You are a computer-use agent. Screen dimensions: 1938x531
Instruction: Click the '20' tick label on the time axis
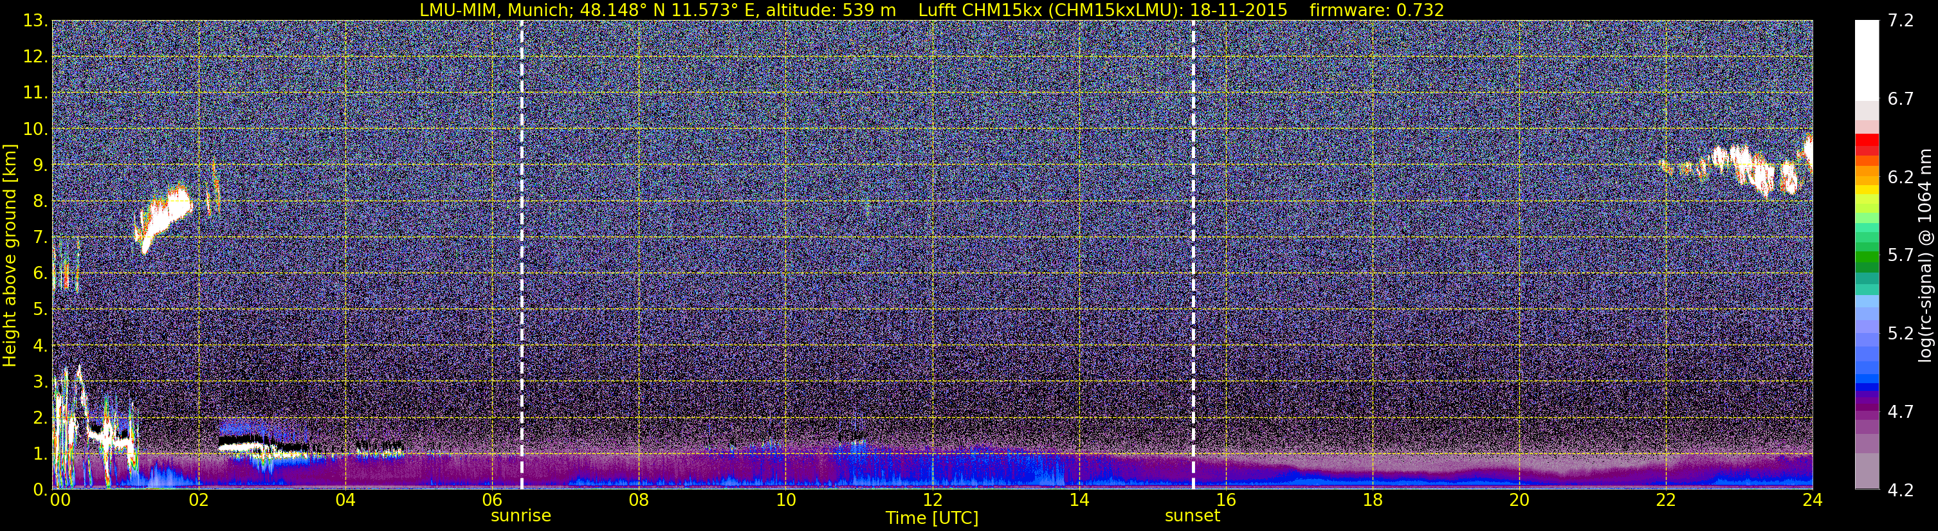[1519, 500]
